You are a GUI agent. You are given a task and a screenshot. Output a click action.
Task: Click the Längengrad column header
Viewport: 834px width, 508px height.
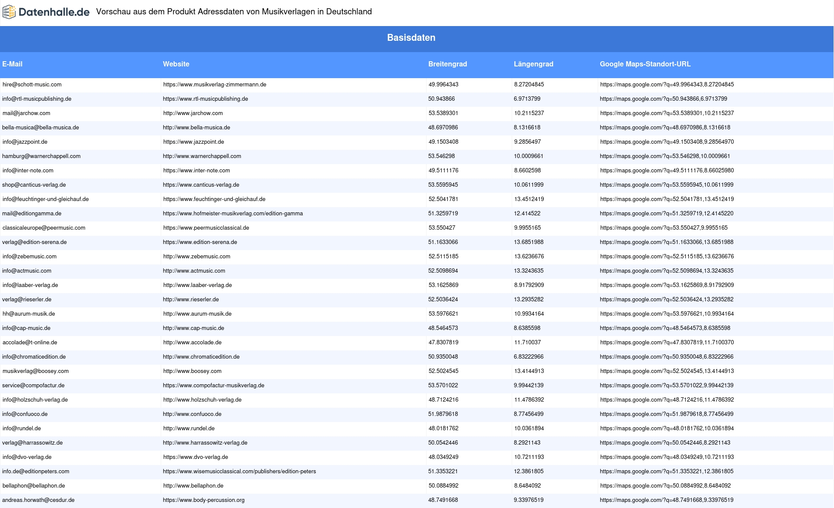533,64
